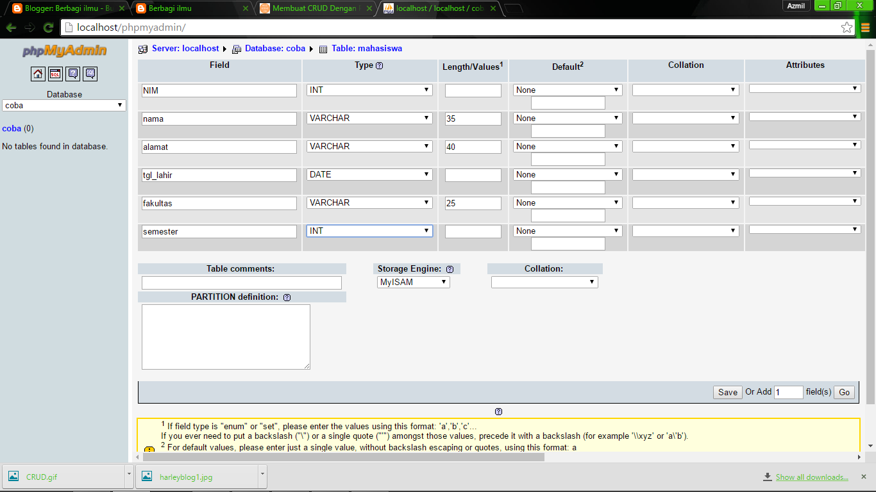The width and height of the screenshot is (876, 492).
Task: Open the database selector showing coba
Action: [63, 105]
